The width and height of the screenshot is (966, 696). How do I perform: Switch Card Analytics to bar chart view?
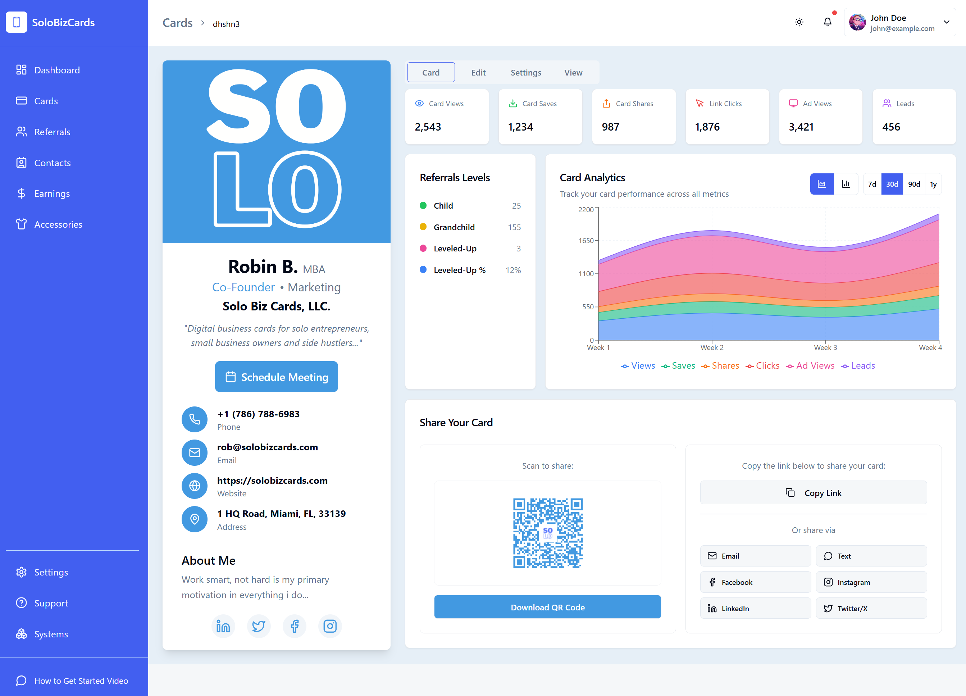[x=846, y=183]
